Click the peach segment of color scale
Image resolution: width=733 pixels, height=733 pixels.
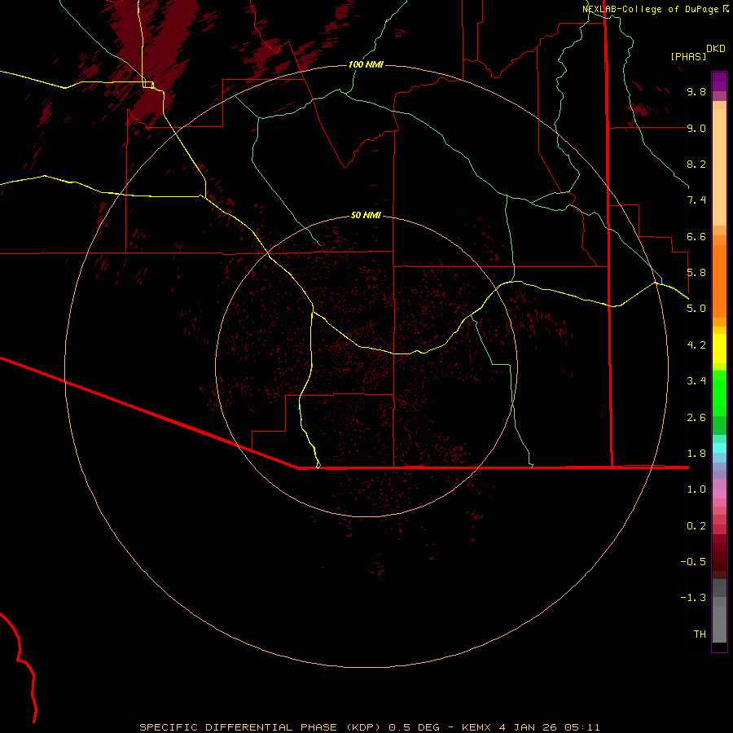(x=719, y=164)
